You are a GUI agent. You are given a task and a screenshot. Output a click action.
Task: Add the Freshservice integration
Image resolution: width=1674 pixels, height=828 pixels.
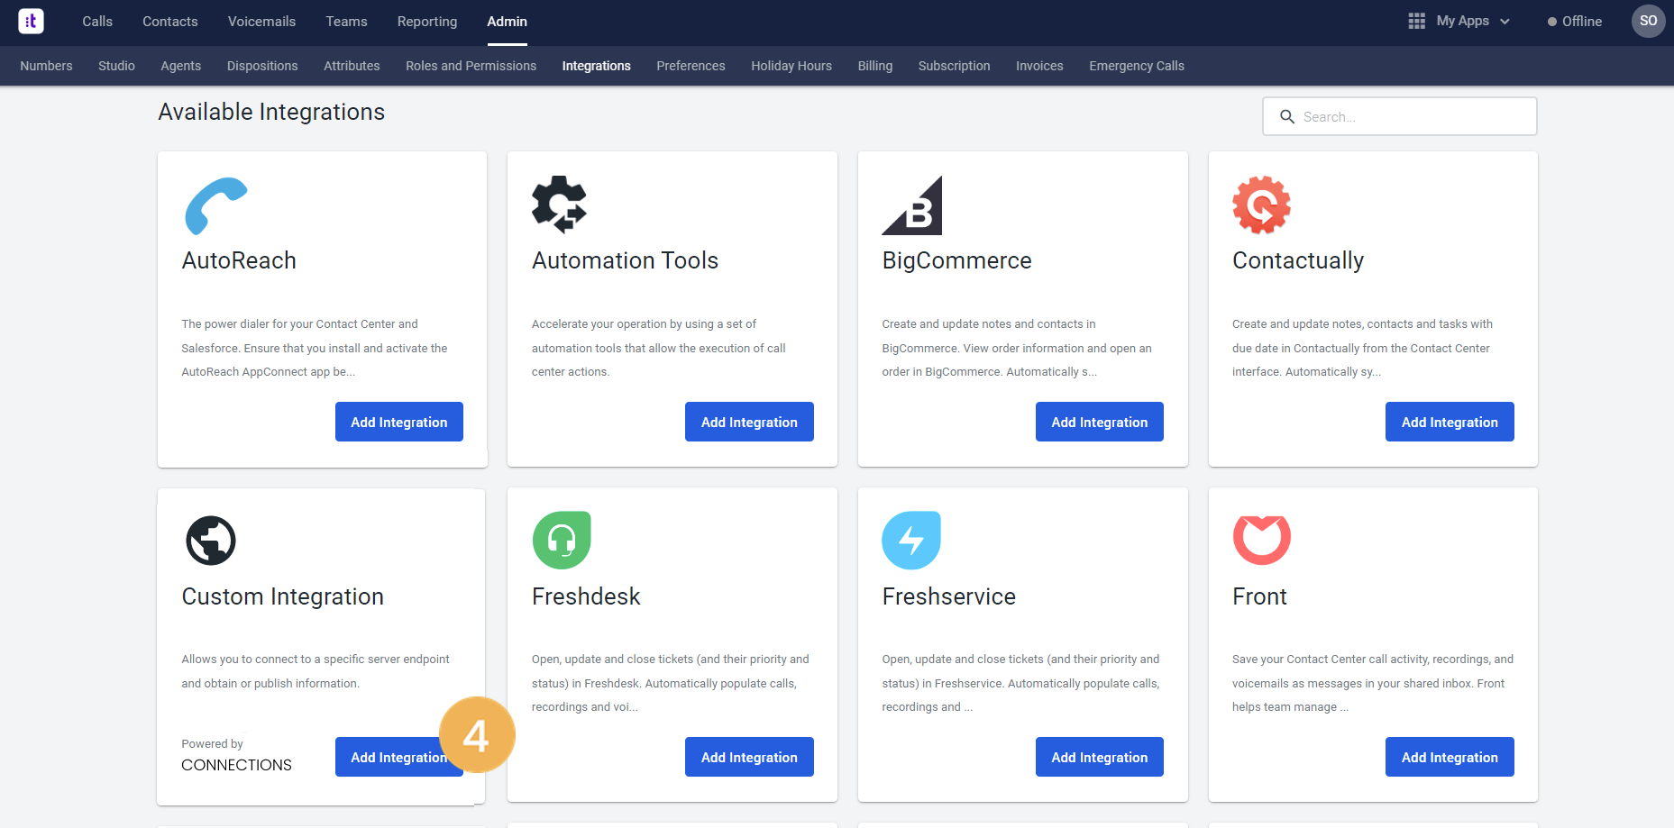1100,757
